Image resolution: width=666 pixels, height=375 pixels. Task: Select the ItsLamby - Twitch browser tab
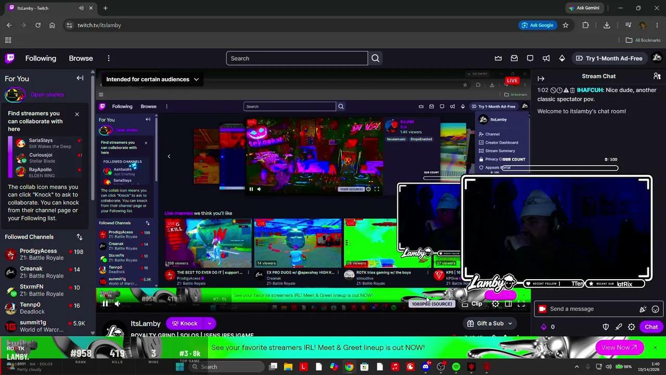[x=49, y=8]
